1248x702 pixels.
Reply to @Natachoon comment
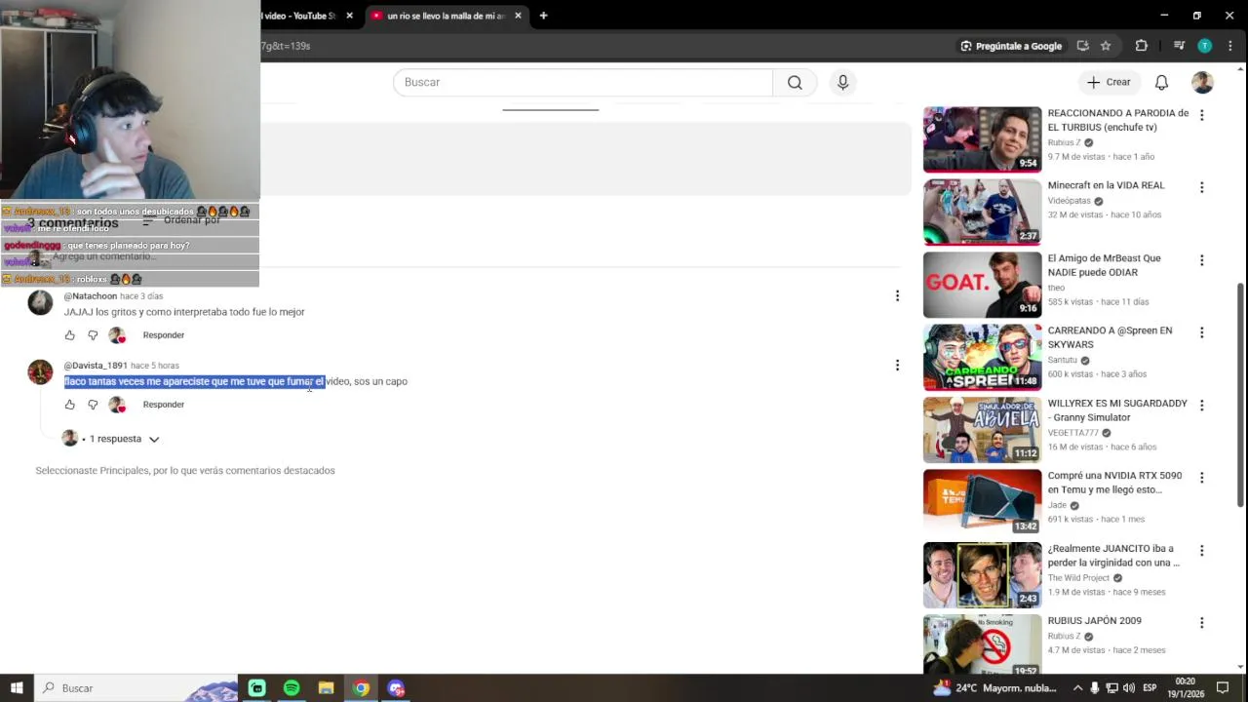tap(164, 335)
